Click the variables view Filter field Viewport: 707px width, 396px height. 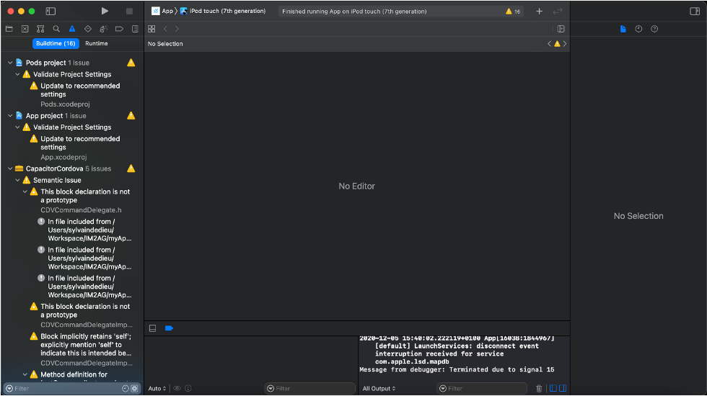click(309, 388)
